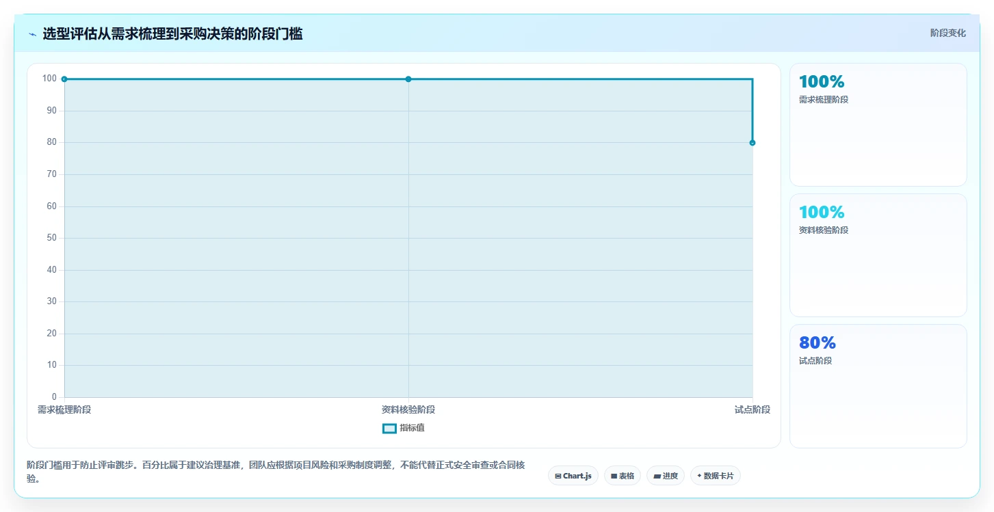Click the 资料核验阶段 data point on chart
Viewport: 994px width, 512px height.
tap(408, 79)
